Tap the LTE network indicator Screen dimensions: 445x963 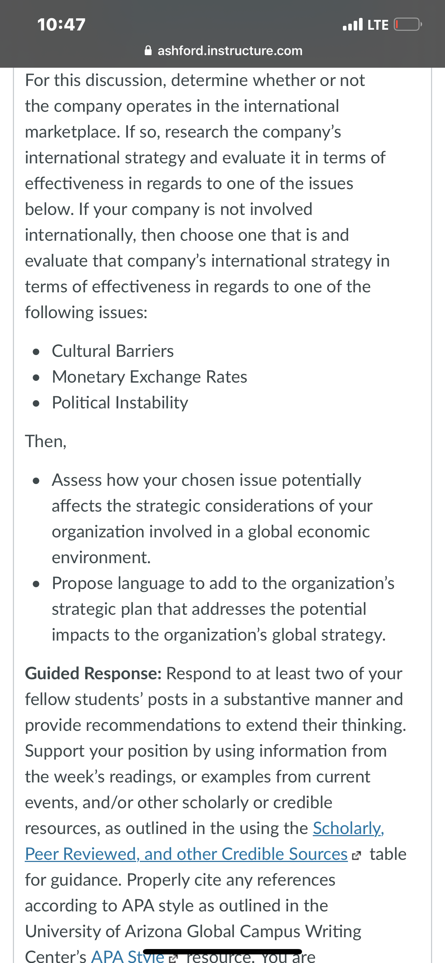coord(378,25)
